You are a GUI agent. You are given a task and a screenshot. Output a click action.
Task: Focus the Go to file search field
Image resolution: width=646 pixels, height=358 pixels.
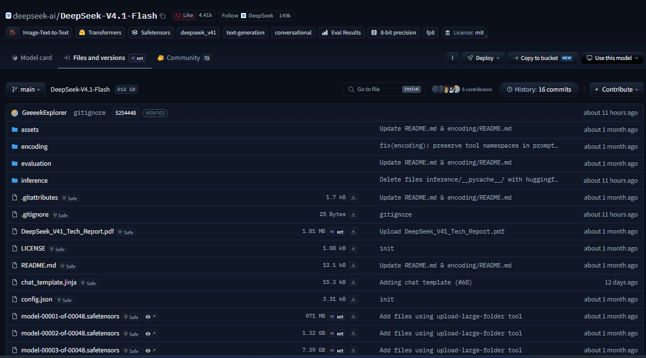point(384,89)
